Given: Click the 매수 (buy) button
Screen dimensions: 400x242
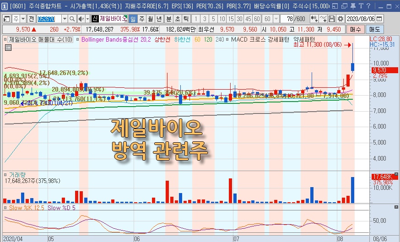Looking at the screenshot, I should click(x=355, y=30).
